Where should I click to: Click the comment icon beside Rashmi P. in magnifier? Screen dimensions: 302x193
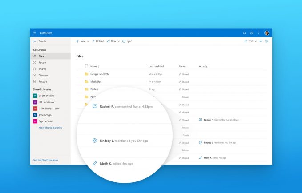click(95, 106)
